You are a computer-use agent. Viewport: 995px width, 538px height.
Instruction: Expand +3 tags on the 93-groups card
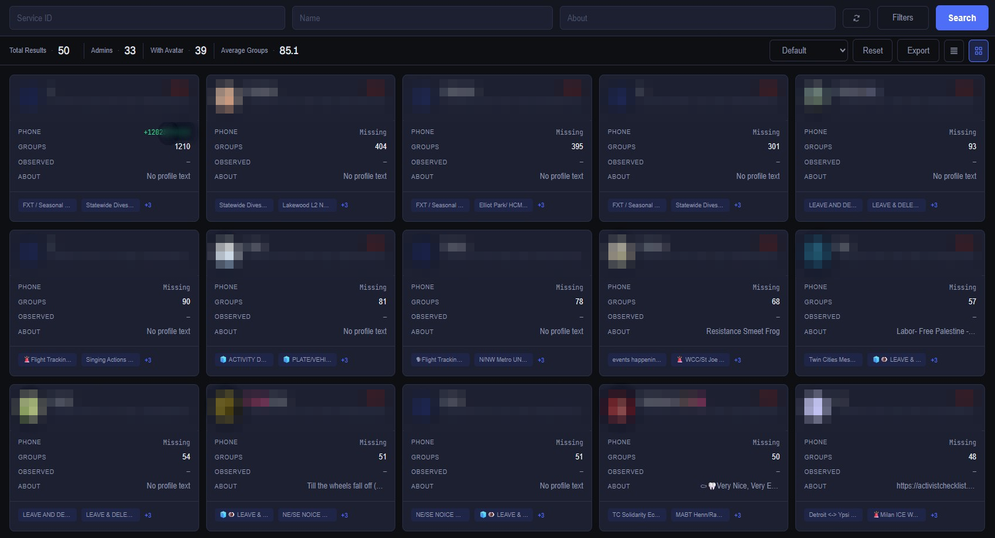(934, 205)
